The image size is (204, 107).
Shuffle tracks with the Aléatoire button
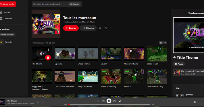click(88, 28)
